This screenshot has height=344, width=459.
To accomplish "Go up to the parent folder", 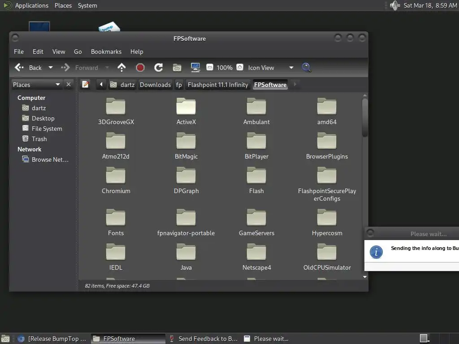I will [x=121, y=68].
